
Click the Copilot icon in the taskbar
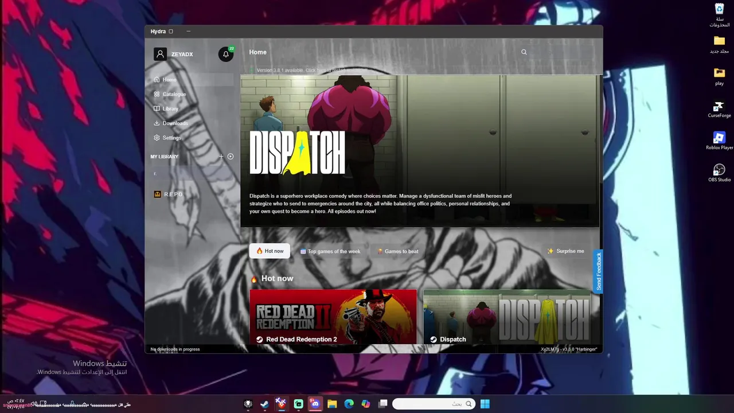click(366, 404)
